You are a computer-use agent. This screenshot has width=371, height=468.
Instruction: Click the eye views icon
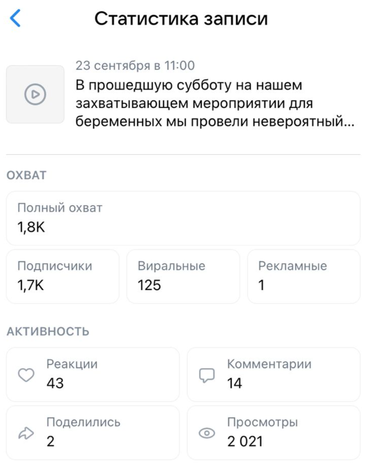click(206, 433)
